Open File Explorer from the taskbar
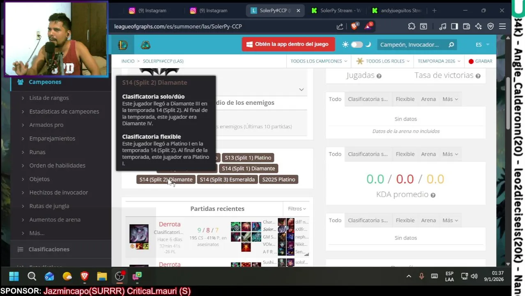 point(102,276)
